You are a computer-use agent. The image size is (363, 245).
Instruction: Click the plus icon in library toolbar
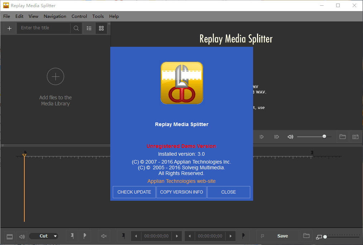click(x=10, y=29)
